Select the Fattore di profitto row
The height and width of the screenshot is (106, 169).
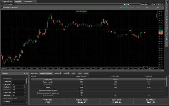pyautogui.click(x=98, y=82)
